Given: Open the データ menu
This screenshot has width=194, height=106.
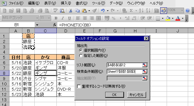Looking at the screenshot, I should point(116,3).
